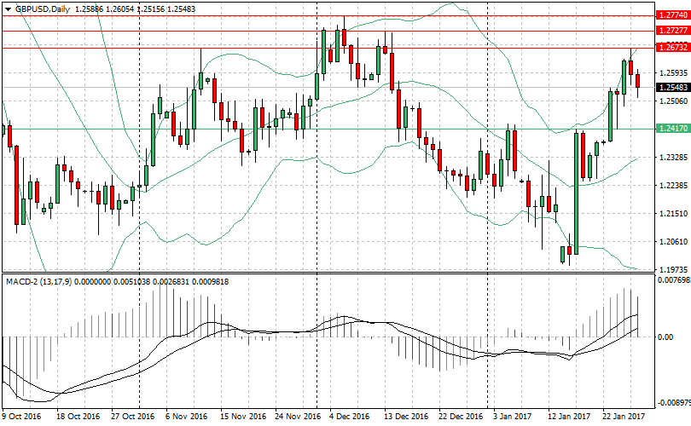Select the red 1.27277 price label
The image size is (691, 426).
pos(672,31)
